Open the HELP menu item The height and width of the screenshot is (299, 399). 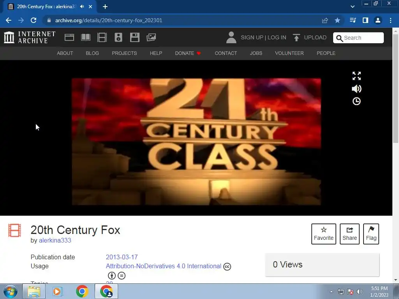coord(156,53)
